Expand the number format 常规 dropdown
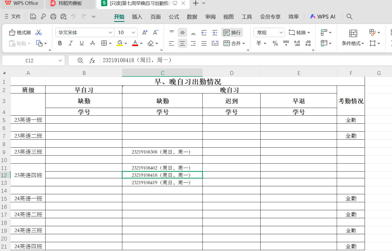This screenshot has height=251, width=392. pyautogui.click(x=281, y=33)
